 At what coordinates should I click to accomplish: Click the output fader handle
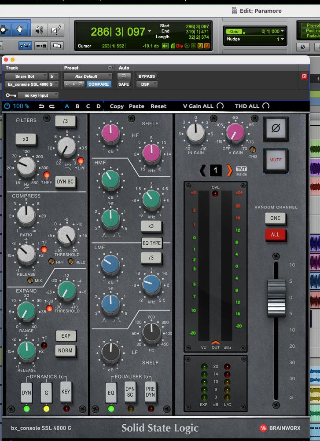pyautogui.click(x=276, y=298)
